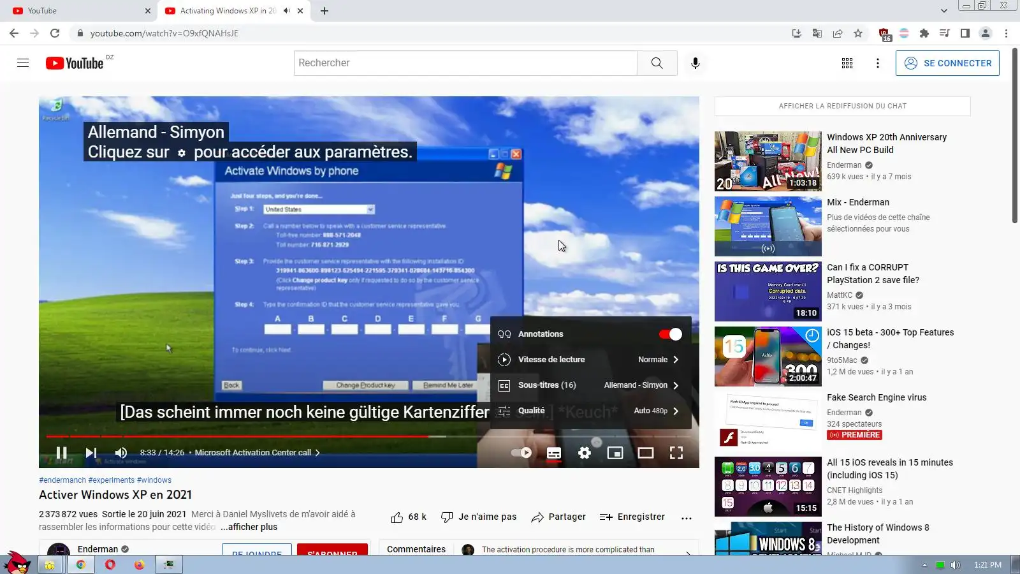1020x574 pixels.
Task: Open the Vitesse de lecture submenu
Action: [x=591, y=360]
